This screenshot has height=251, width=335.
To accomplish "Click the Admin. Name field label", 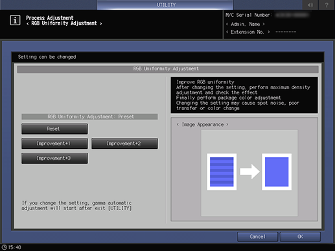I will pos(246,24).
